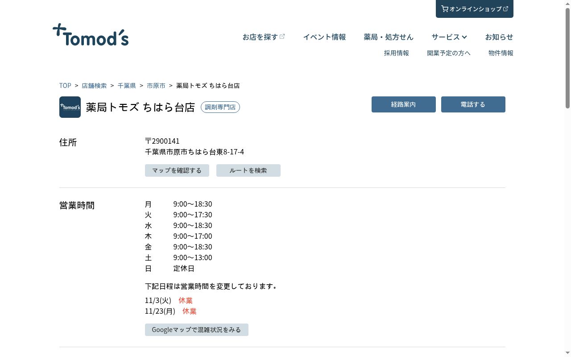Open 物件情報 link
This screenshot has width=571, height=357.
point(501,53)
